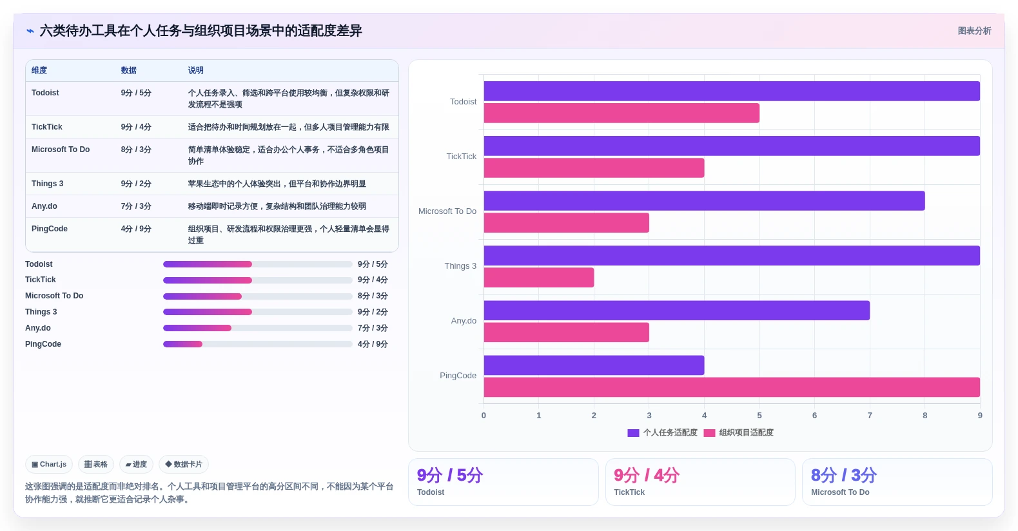Open the Microsoft To Do 8分 / 3分 card
1018x531 pixels.
(x=897, y=482)
